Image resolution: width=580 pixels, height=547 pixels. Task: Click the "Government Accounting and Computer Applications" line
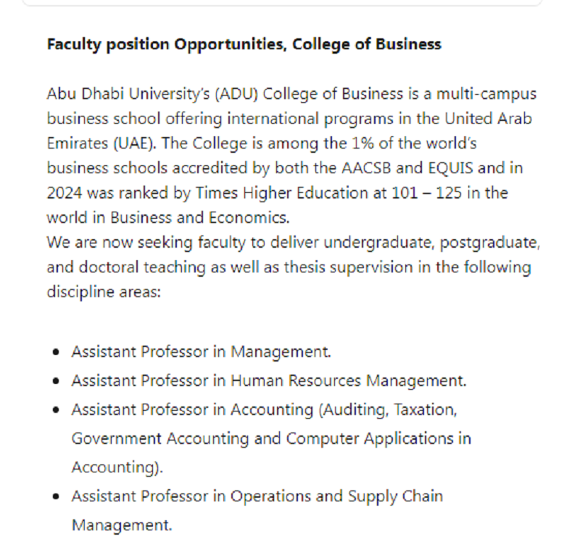pos(270,438)
